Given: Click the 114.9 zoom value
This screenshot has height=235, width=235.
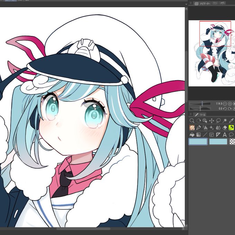Looking at the screenshot, I should tap(219, 104).
